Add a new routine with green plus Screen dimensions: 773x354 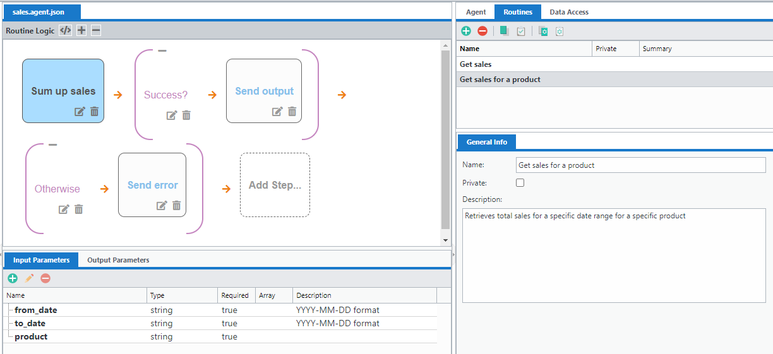pos(466,31)
